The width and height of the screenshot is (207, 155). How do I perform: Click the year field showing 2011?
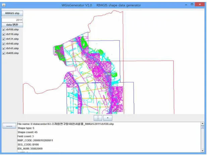(x=12, y=20)
